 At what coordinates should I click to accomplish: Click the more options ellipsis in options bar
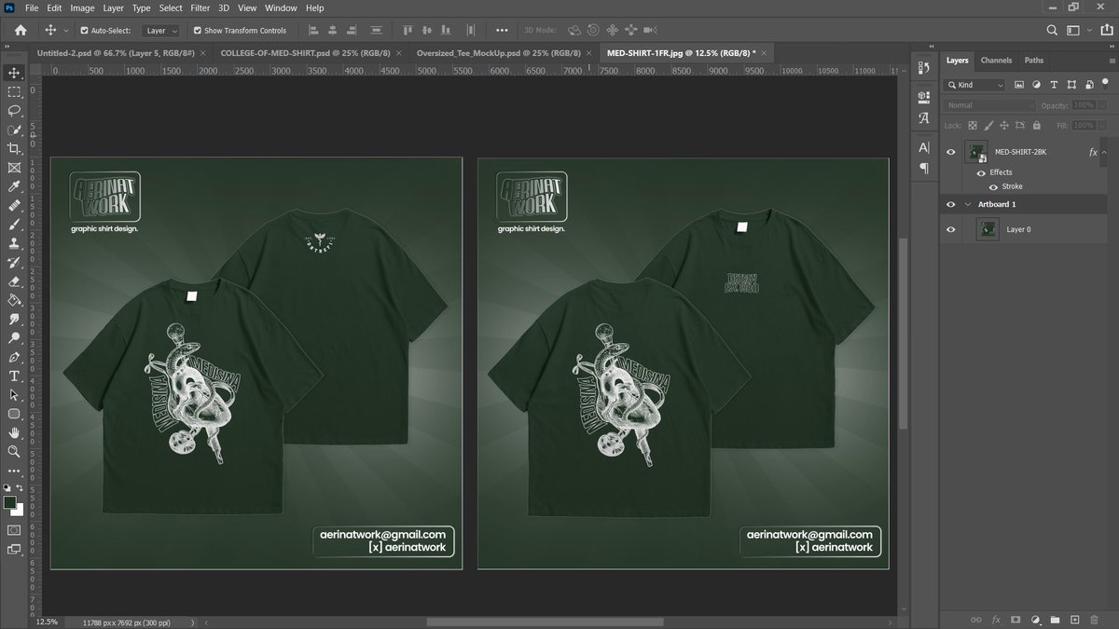click(x=503, y=30)
